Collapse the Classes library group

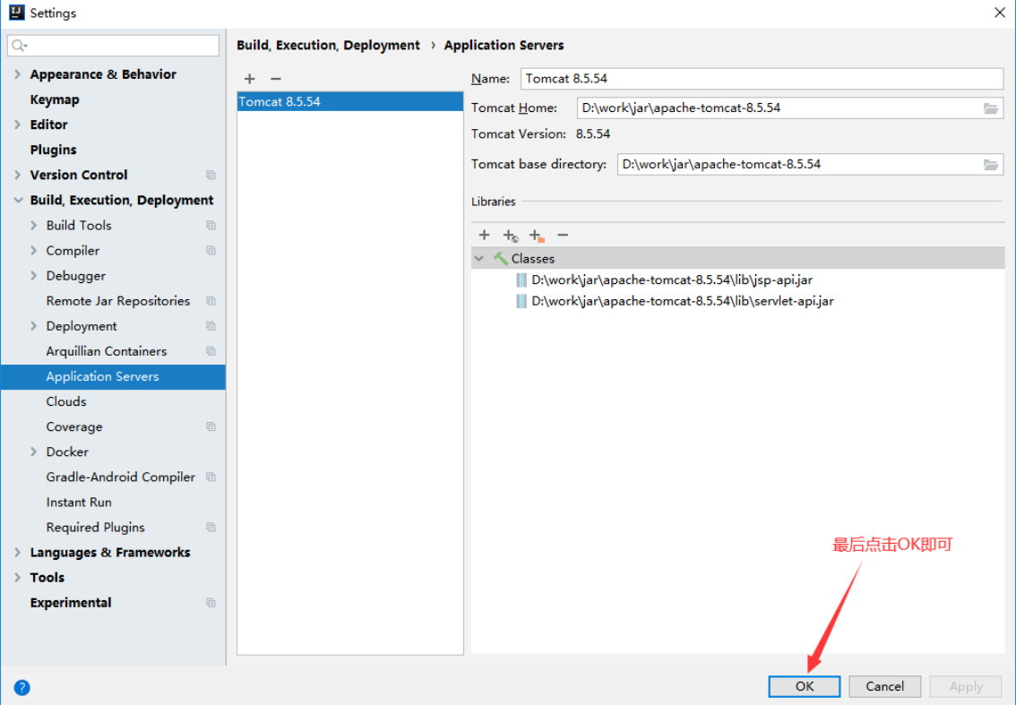[x=478, y=259]
